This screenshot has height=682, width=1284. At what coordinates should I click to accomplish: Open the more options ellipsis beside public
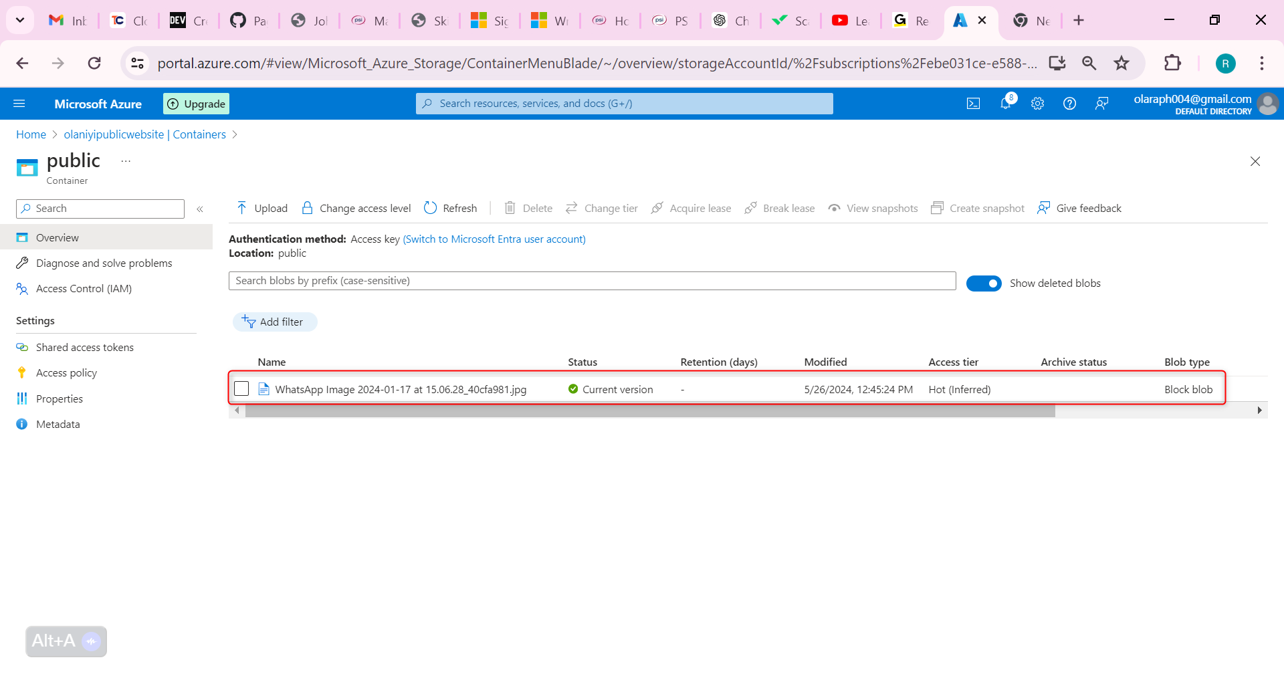click(x=126, y=161)
